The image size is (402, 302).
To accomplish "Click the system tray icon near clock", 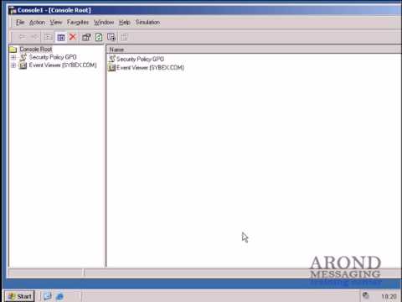I will click(366, 295).
